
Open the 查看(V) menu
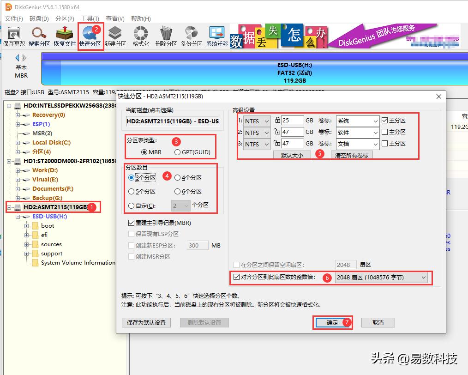(x=114, y=18)
